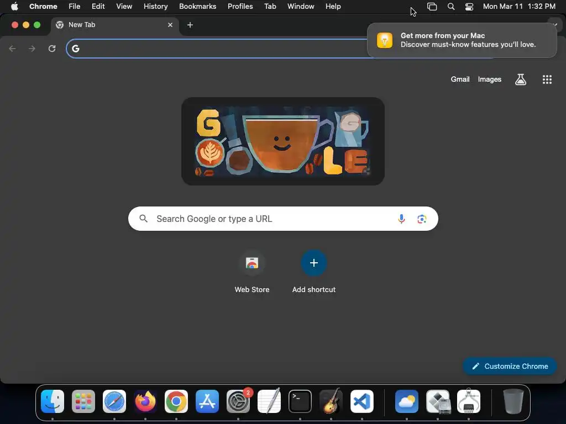Open the Apple menu

(14, 6)
